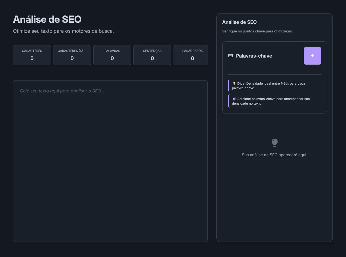Image resolution: width=346 pixels, height=257 pixels.
Task: Click the Palavras-chave section label
Action: 254,56
